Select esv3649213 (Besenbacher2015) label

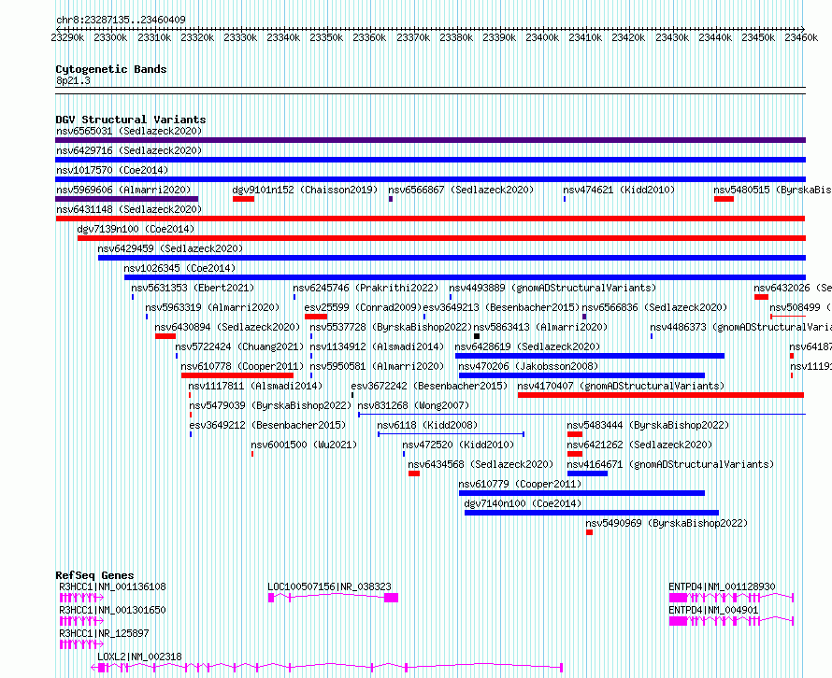point(501,307)
